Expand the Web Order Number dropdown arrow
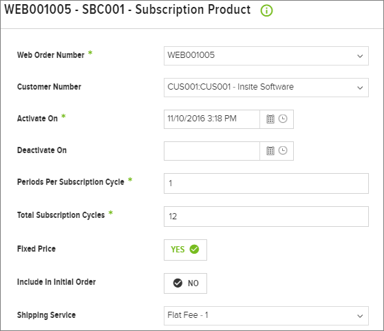 (360, 56)
